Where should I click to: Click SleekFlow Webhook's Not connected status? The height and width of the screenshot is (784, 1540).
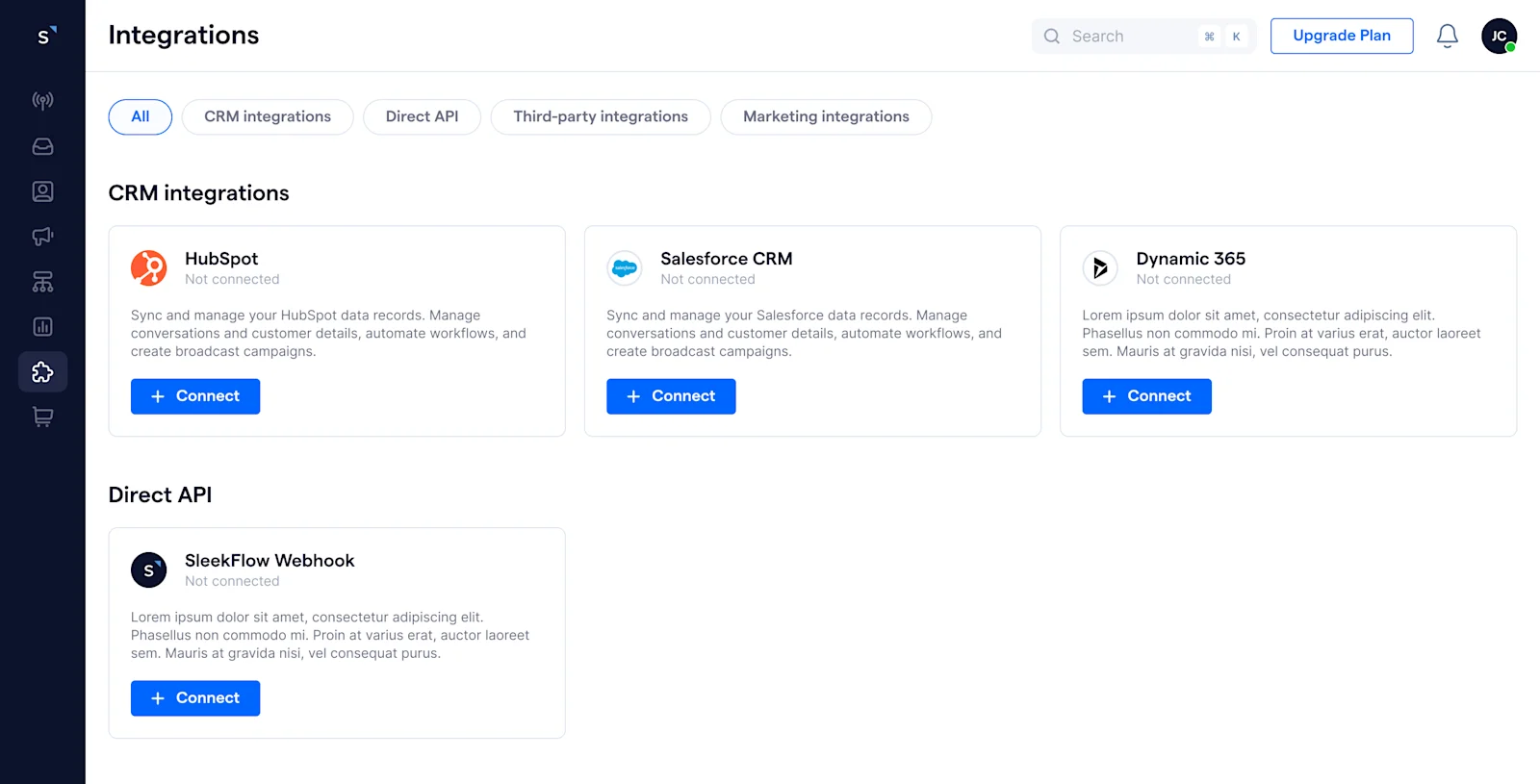pos(232,582)
